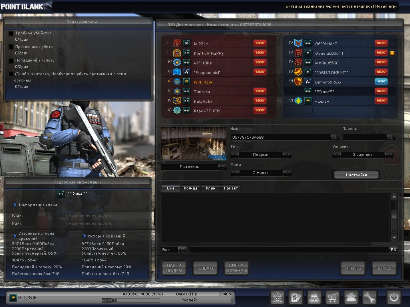The height and width of the screenshot is (307, 410).
Task: Click the Люксвиль map preview thumbnail
Action: (x=193, y=144)
